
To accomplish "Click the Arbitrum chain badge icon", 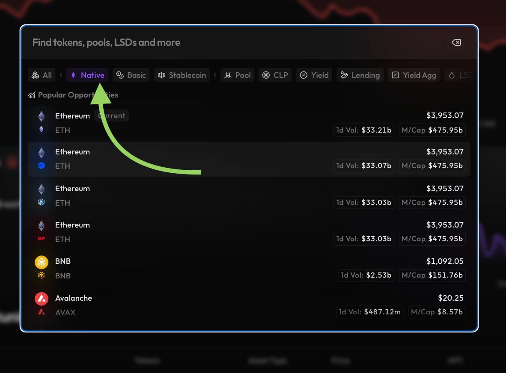I will coord(41,202).
